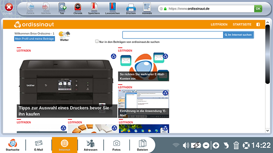Switch to the E-Mail app tab
This screenshot has width=273, height=153.
pos(39,145)
